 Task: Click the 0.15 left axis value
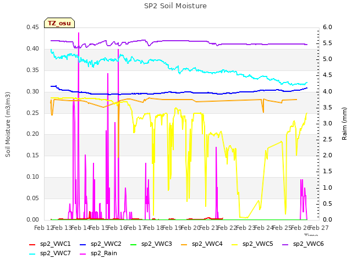click(33, 155)
